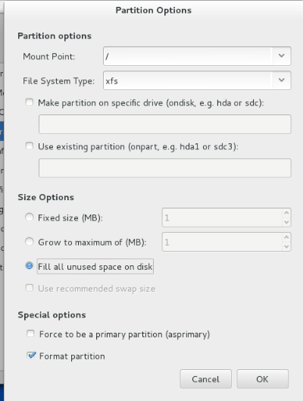Tick Use existing partition (onpart) checkbox
The height and width of the screenshot is (401, 303).
[x=30, y=146]
